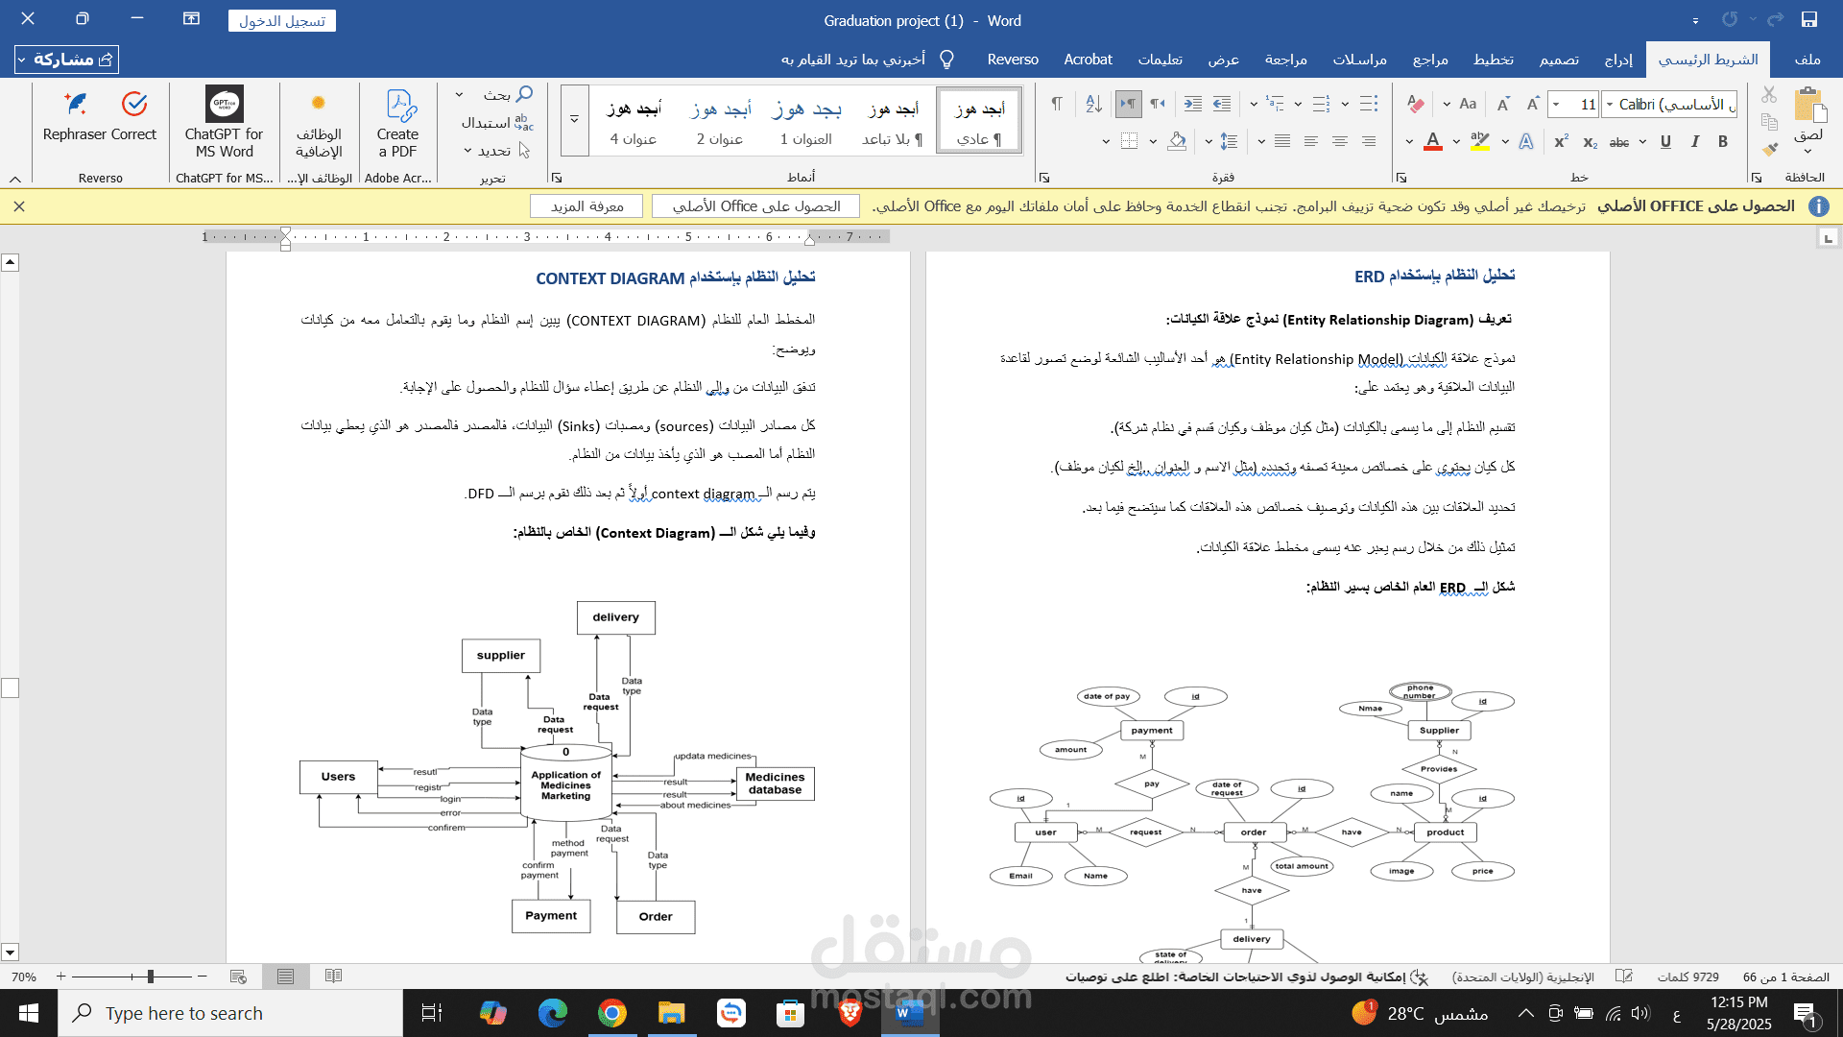Click the Increase Indent icon
This screenshot has height=1037, width=1843.
click(1193, 104)
